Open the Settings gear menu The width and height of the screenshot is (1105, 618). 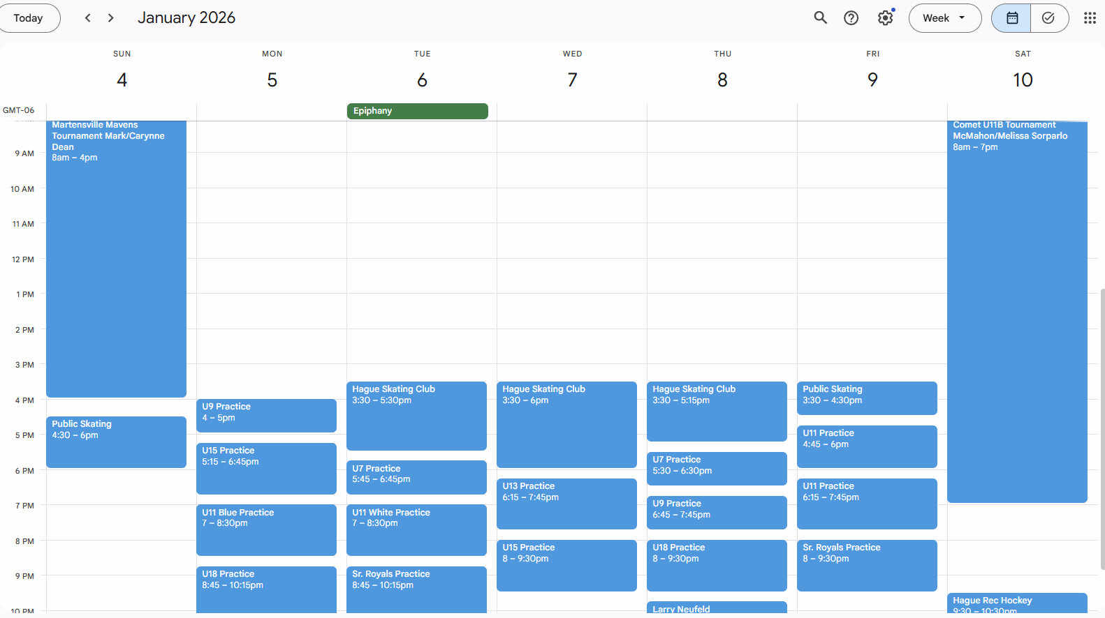[885, 18]
